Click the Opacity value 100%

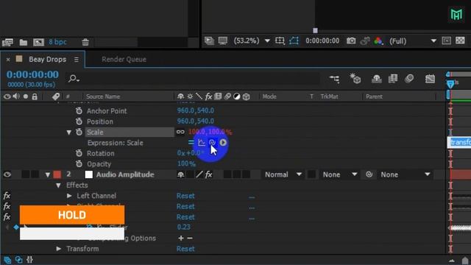(x=186, y=163)
